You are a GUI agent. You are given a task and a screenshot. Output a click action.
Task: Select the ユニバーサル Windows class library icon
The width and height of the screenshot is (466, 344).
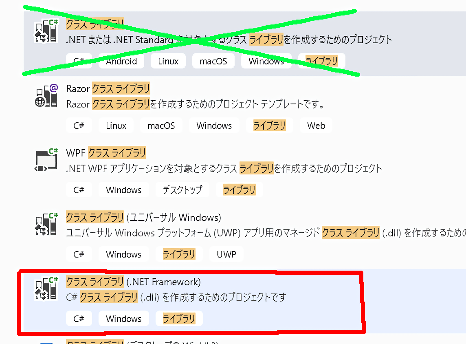point(46,224)
